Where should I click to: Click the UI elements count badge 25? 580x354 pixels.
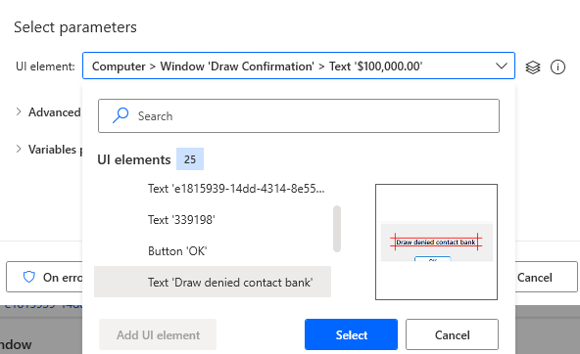[190, 159]
